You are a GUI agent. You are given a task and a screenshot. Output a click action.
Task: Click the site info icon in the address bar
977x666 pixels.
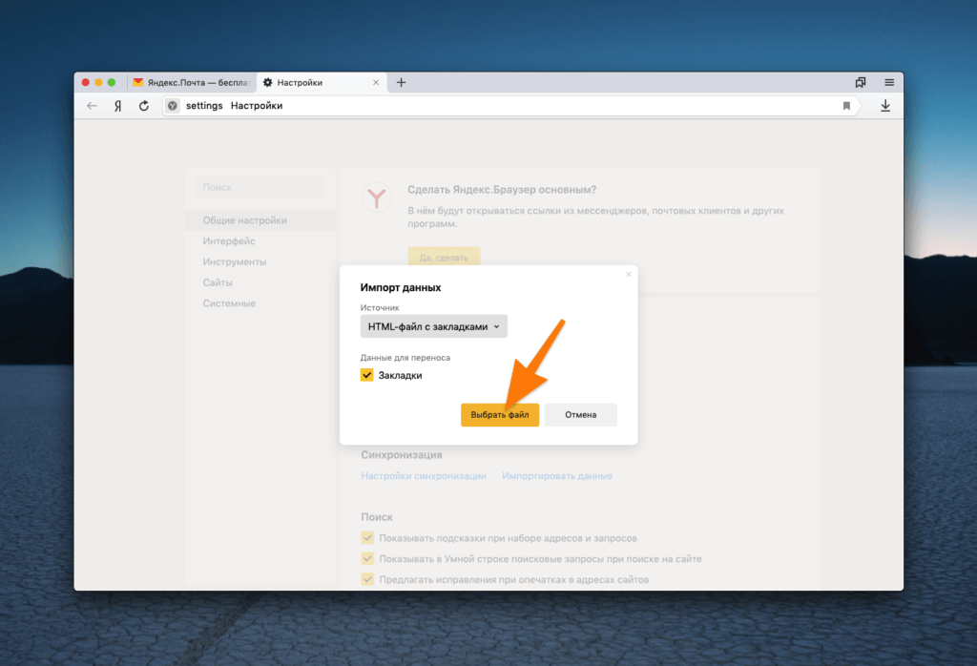pos(173,106)
